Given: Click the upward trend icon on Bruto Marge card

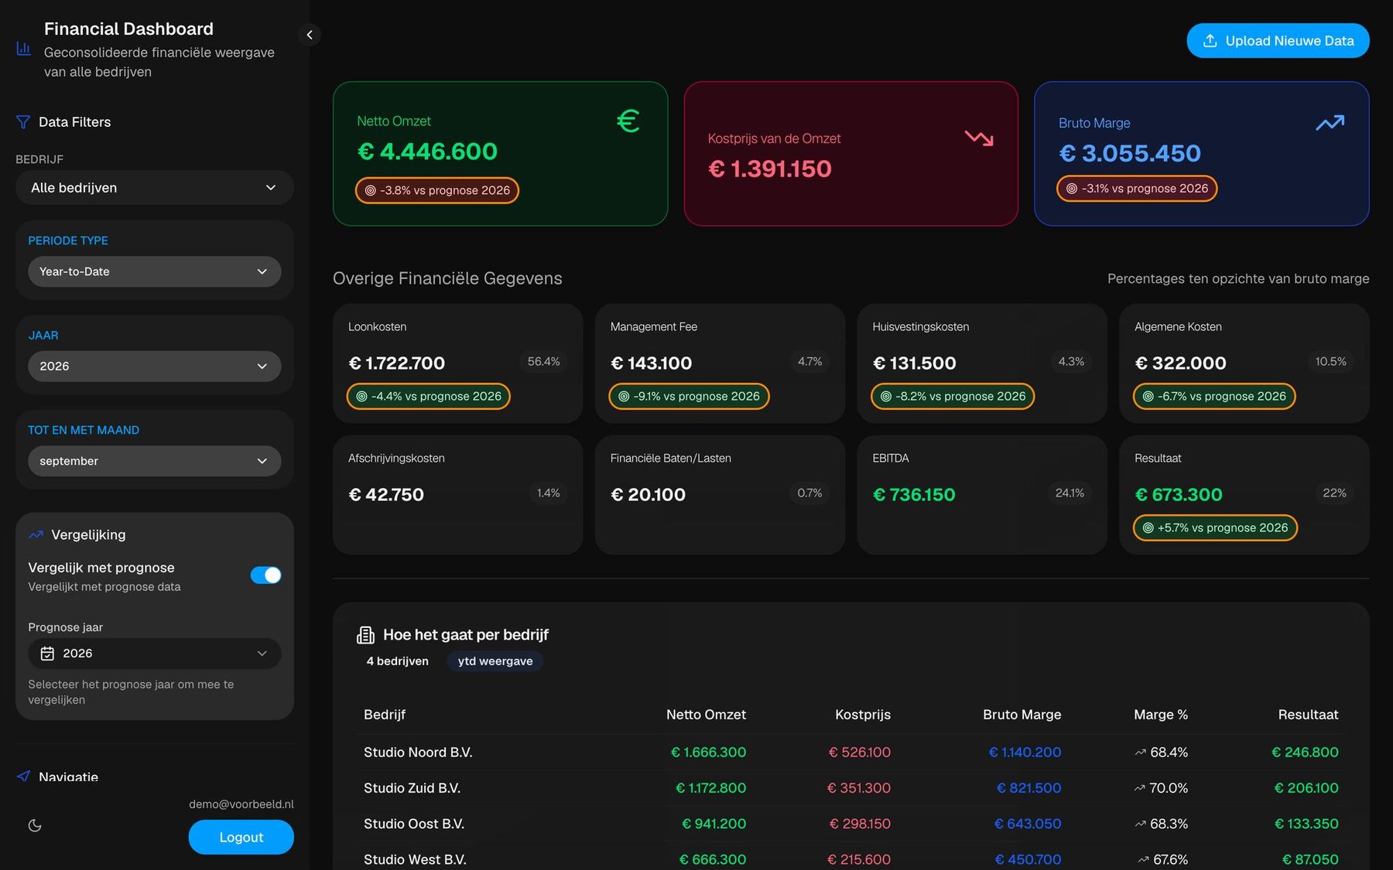Looking at the screenshot, I should 1330,123.
